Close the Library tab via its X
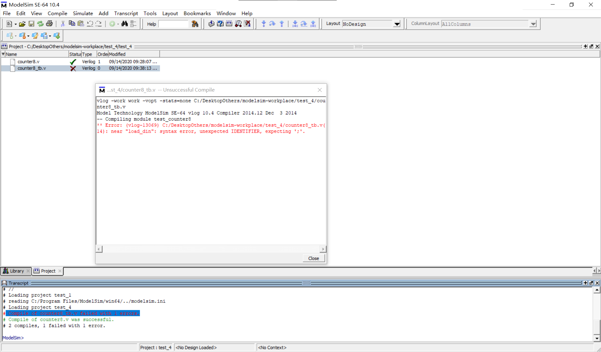This screenshot has height=352, width=601. point(28,271)
